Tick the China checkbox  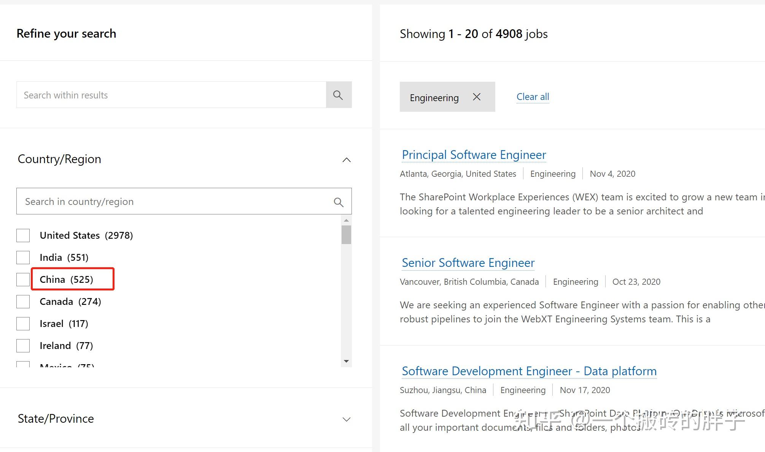(x=23, y=280)
